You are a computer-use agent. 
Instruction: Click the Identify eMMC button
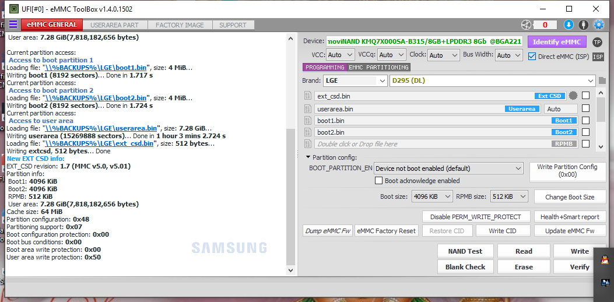[x=557, y=42]
